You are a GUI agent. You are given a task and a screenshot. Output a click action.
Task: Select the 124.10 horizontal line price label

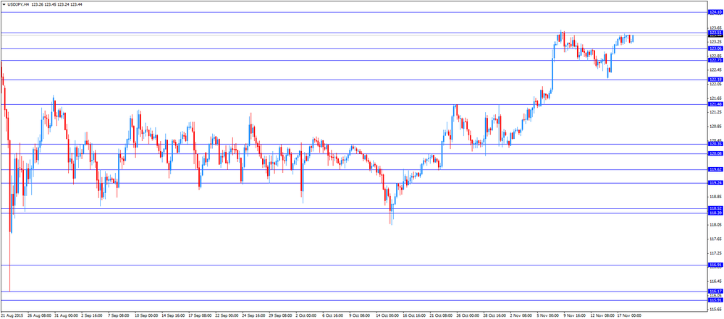715,12
